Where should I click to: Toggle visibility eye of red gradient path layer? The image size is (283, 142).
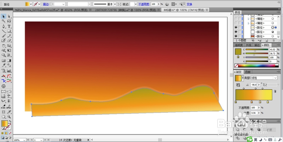(x=236, y=36)
